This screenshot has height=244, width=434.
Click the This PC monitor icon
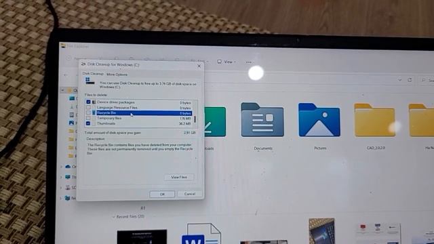coord(68,177)
